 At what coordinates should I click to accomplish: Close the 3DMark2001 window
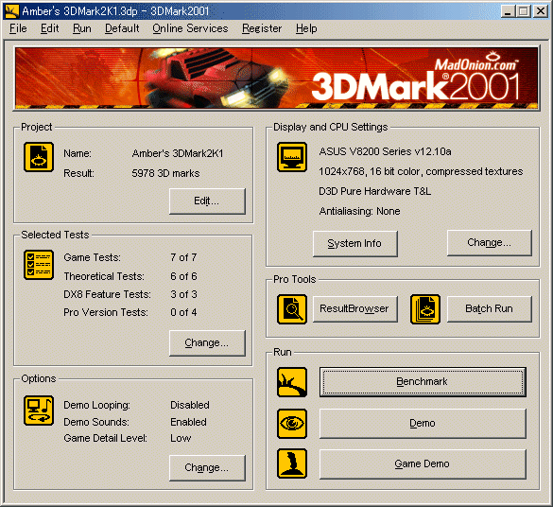click(541, 11)
